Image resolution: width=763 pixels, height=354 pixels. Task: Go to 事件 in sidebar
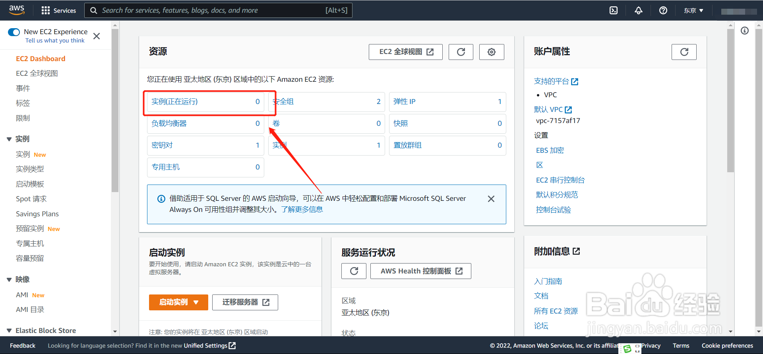click(23, 88)
